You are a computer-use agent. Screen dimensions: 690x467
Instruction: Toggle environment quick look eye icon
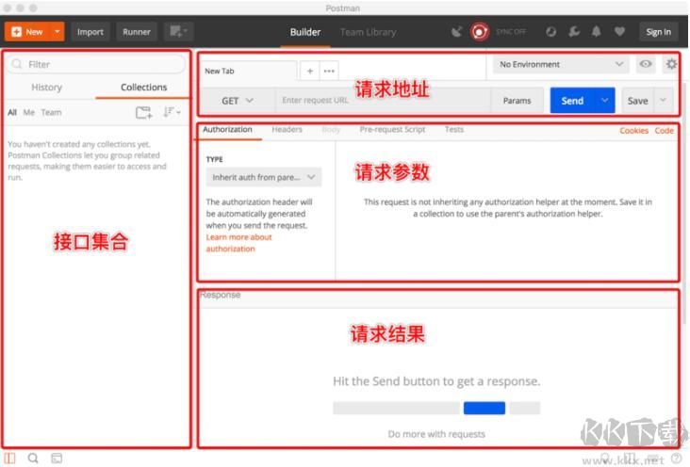click(646, 65)
